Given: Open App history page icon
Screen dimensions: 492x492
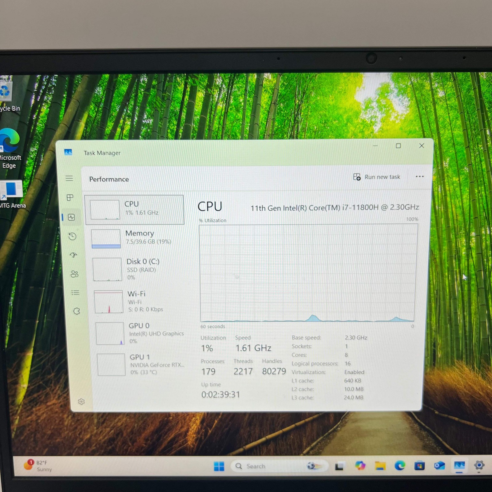Looking at the screenshot, I should coord(73,236).
